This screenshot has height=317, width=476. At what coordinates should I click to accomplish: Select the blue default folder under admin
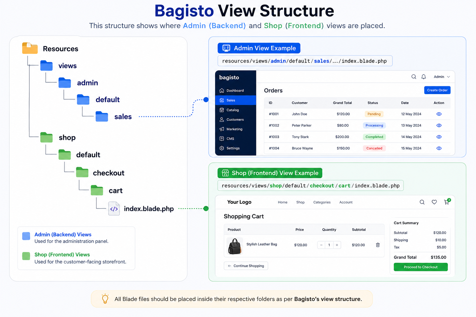click(x=83, y=100)
